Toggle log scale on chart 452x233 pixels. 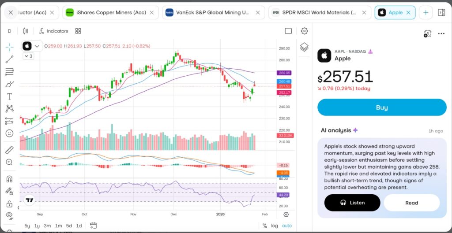click(275, 226)
